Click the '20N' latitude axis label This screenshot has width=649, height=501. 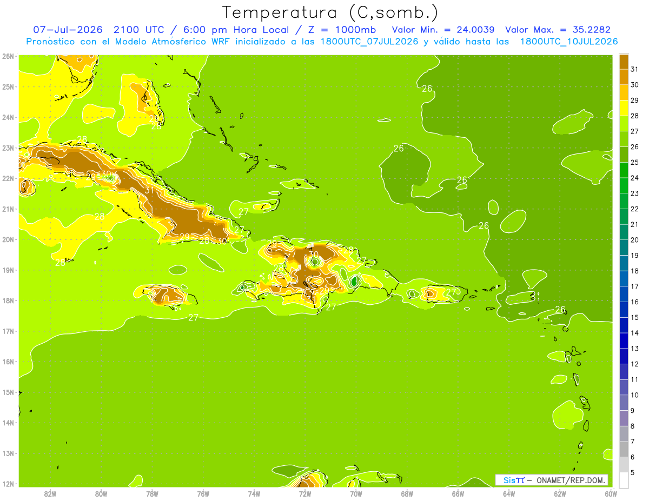tap(8, 239)
